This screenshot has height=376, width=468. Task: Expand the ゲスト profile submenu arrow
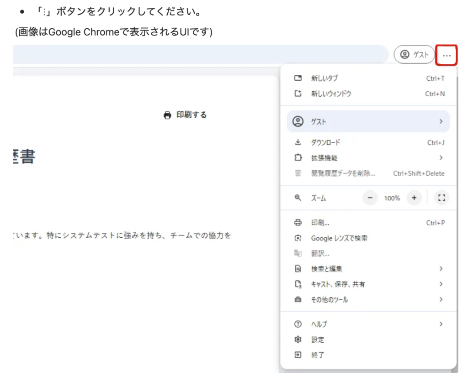[x=441, y=121]
